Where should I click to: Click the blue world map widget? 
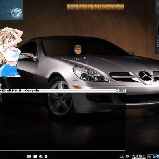(x=11, y=10)
